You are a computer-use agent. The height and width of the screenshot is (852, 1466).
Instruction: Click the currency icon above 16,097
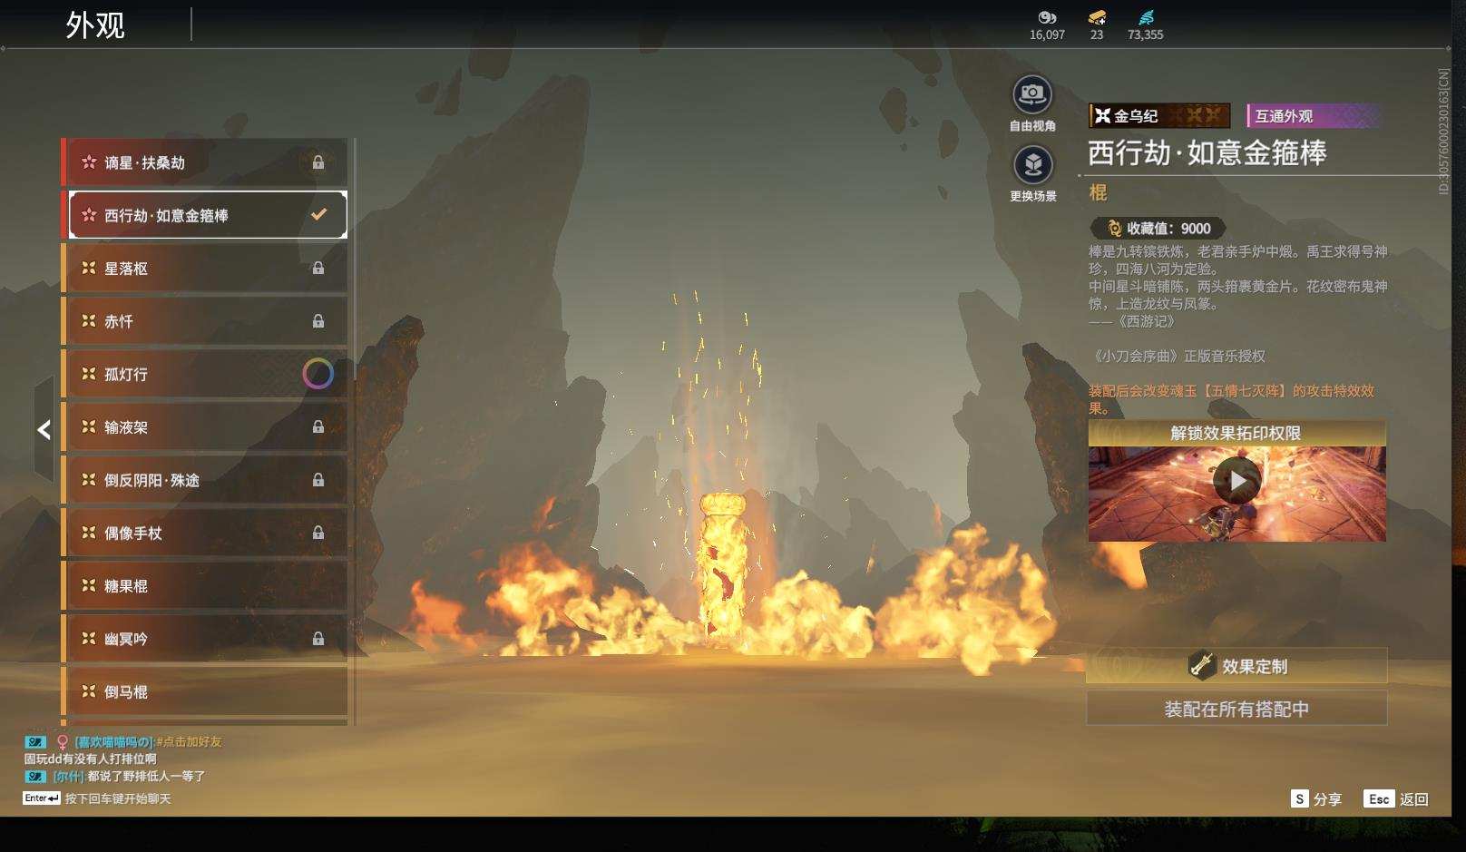pyautogui.click(x=1047, y=17)
